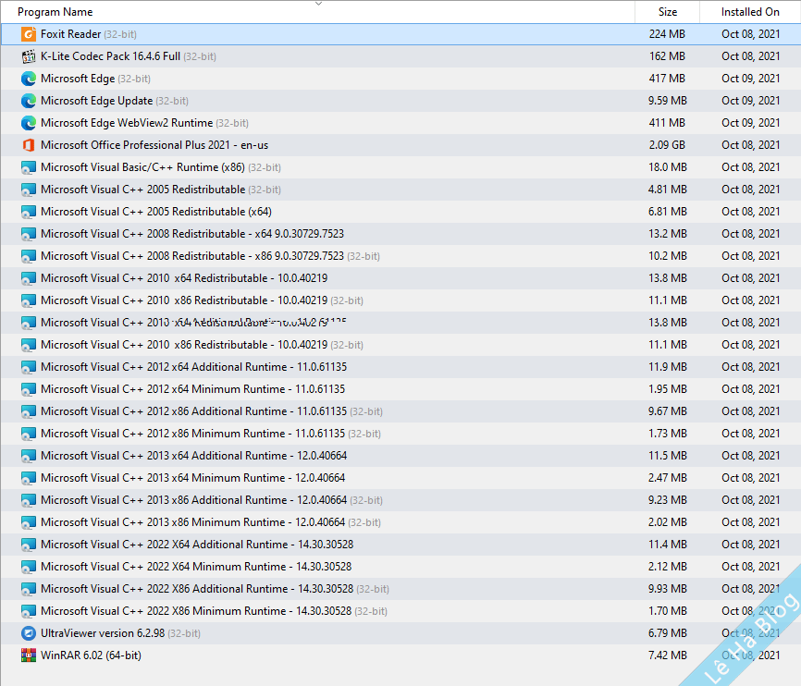Screen dimensions: 801x686
Task: Click the Visual C++ 2013 x86 Minimum Runtime icon
Action: click(x=29, y=522)
